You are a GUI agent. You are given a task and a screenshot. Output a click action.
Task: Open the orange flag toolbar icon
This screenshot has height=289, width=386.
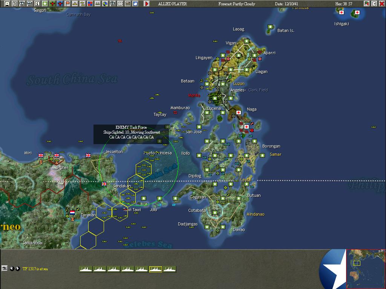(x=67, y=4)
